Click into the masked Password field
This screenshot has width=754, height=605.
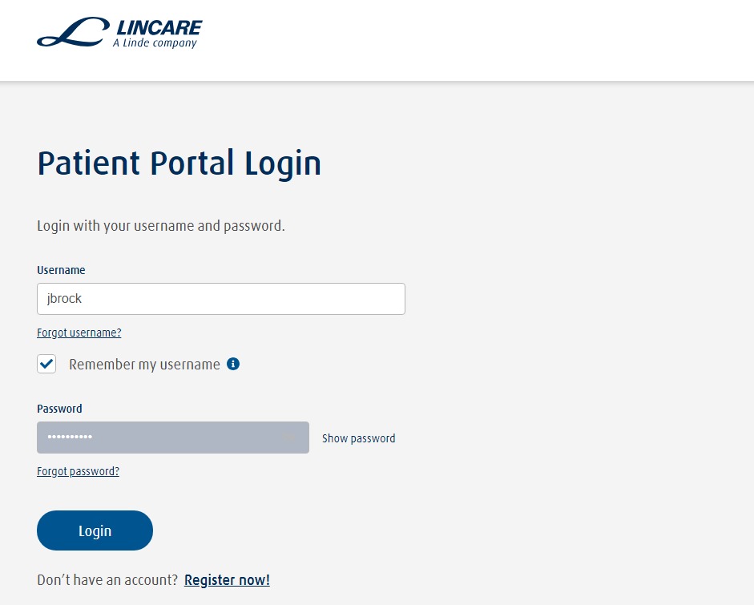click(x=160, y=438)
